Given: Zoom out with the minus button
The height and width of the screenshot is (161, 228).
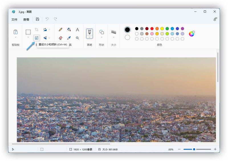Looking at the screenshot, I should (x=179, y=149).
